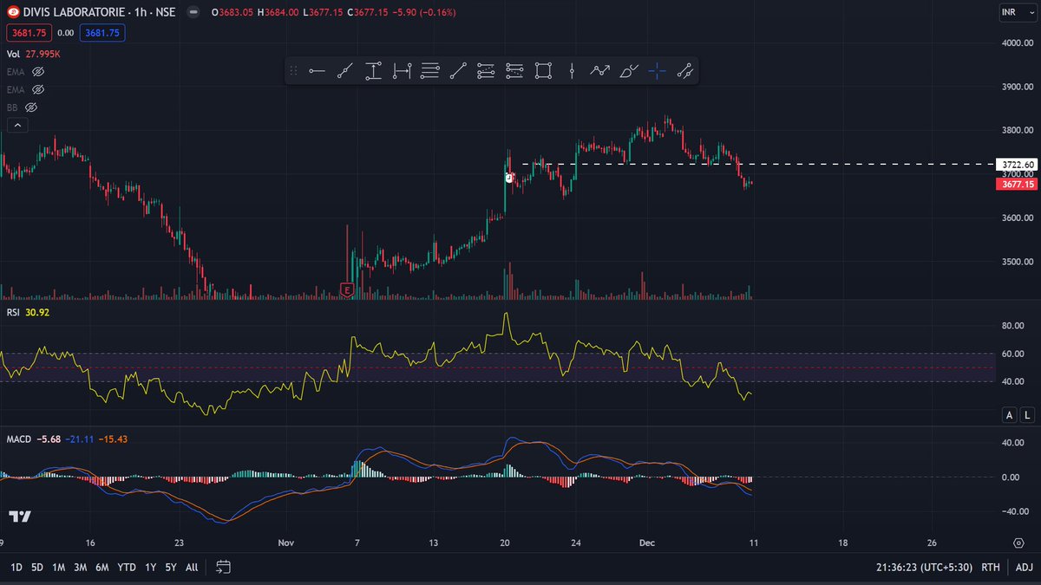Select the brush drawing tool
The image size is (1041, 585).
[x=629, y=71]
